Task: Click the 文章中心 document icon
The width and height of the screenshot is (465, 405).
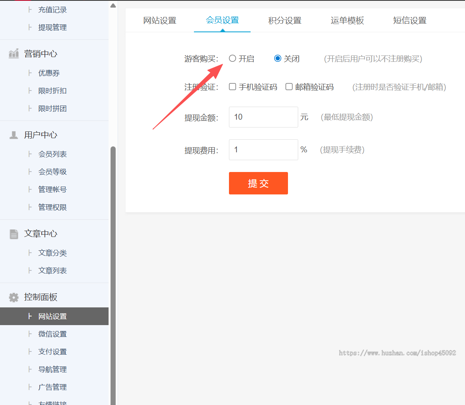Action: [x=14, y=234]
